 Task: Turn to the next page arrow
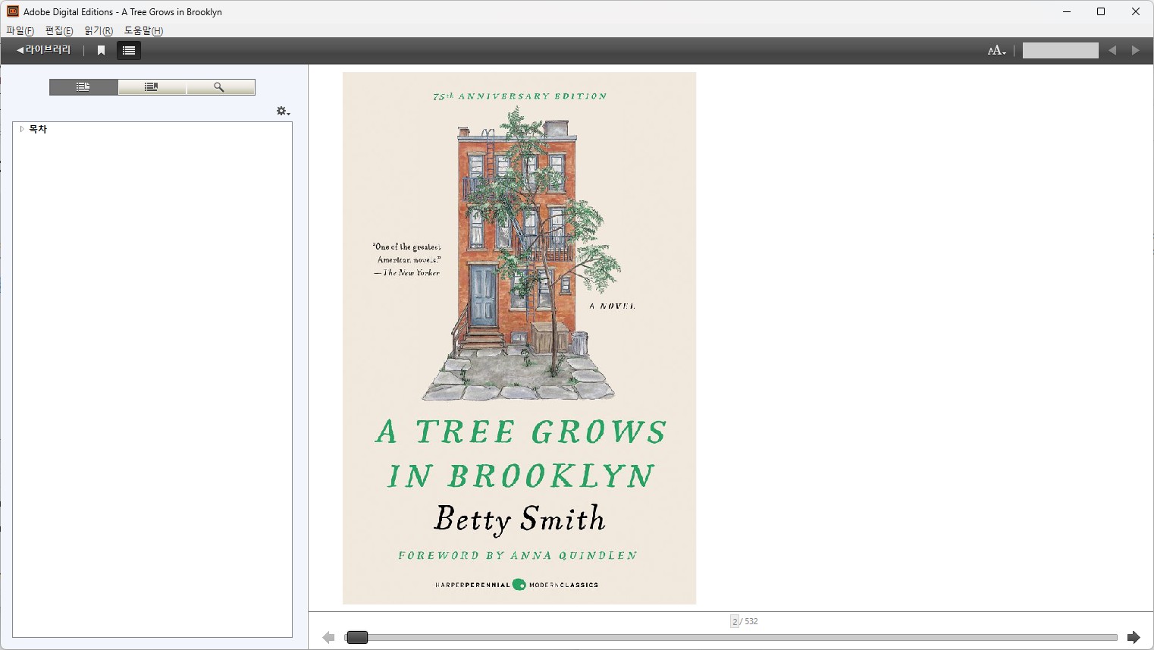click(x=1134, y=637)
